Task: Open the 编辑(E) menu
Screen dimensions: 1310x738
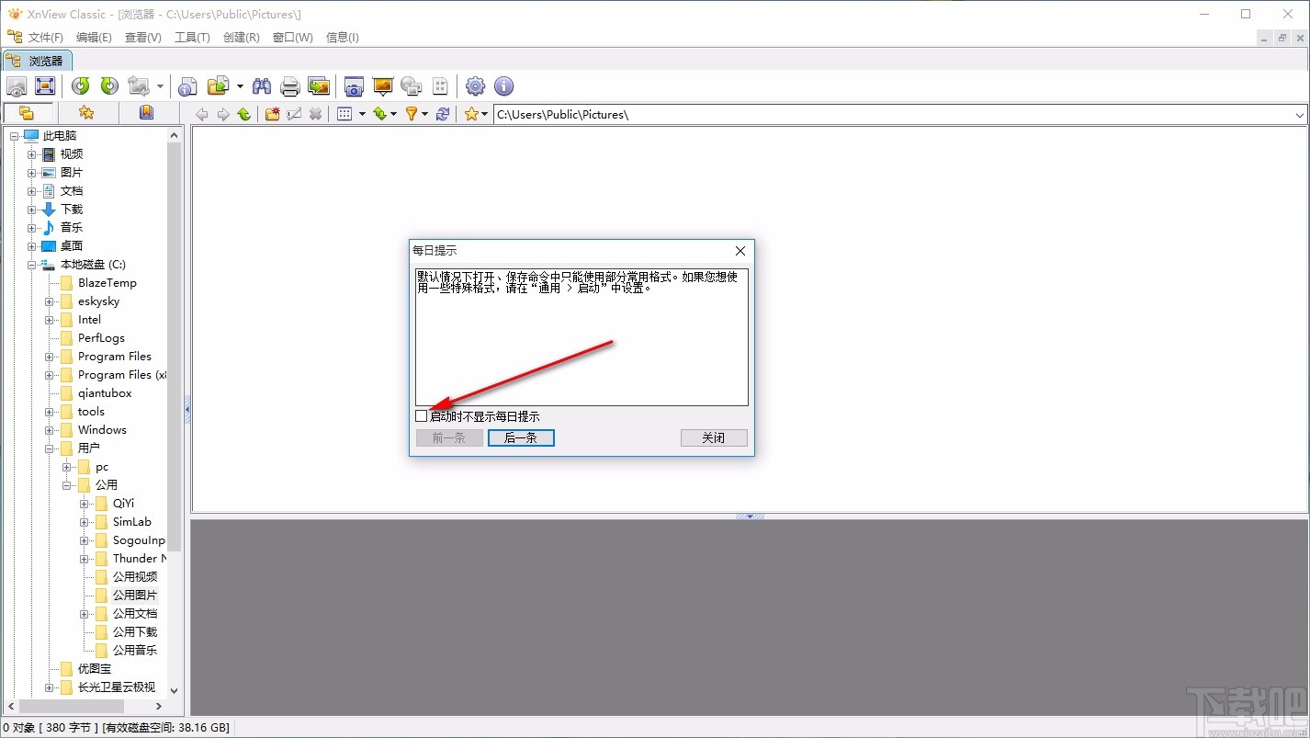Action: tap(94, 38)
